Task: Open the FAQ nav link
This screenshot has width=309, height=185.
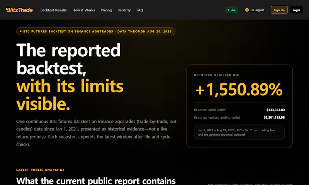Action: tap(140, 10)
